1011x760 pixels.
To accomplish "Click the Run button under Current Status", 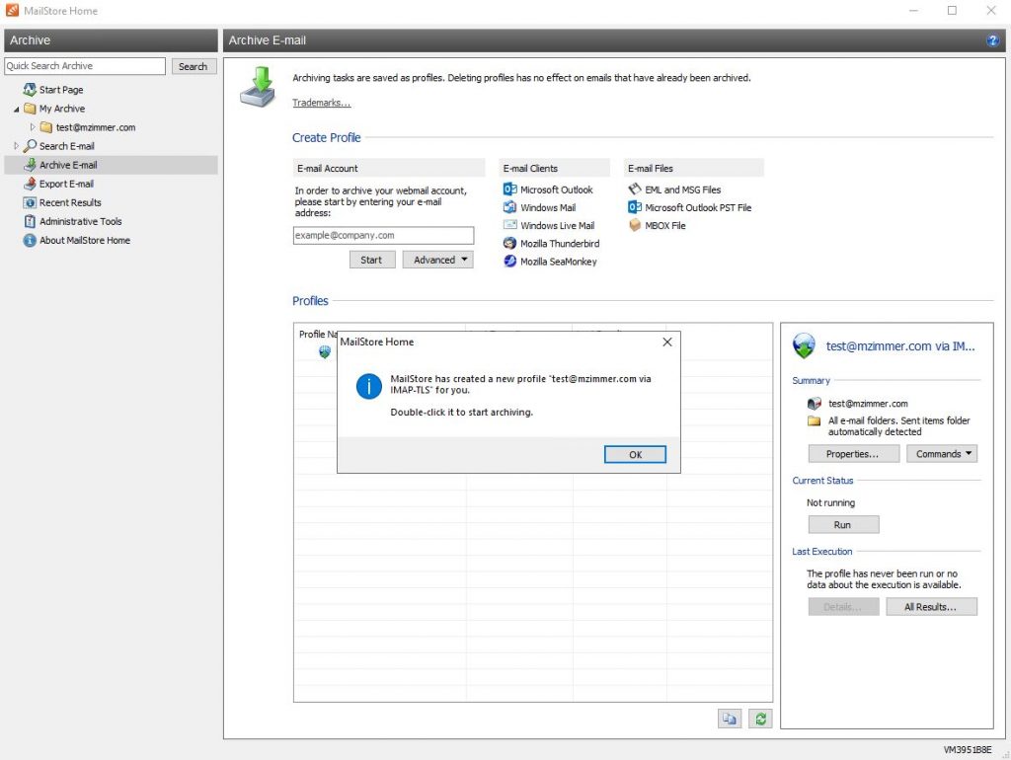I will point(842,525).
